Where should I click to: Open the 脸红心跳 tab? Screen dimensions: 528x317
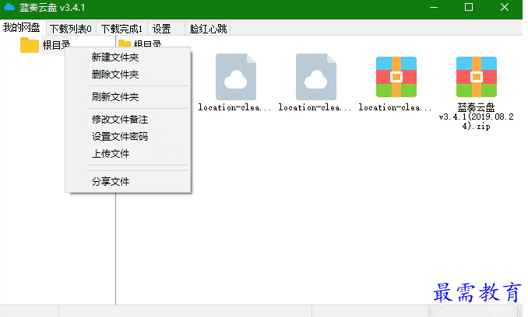click(x=208, y=29)
